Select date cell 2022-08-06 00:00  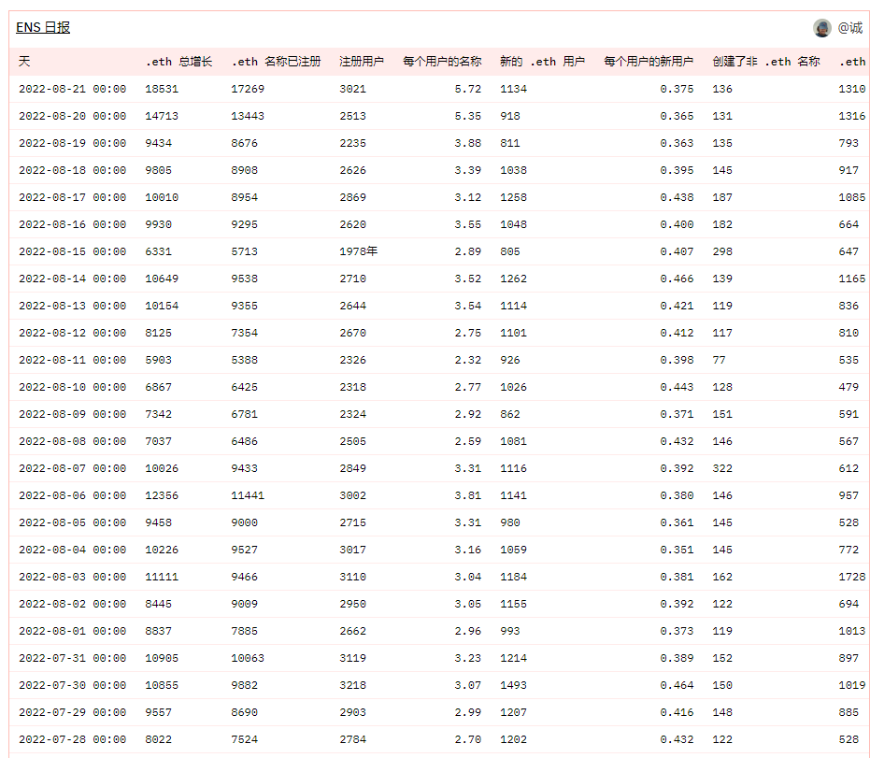tap(73, 495)
